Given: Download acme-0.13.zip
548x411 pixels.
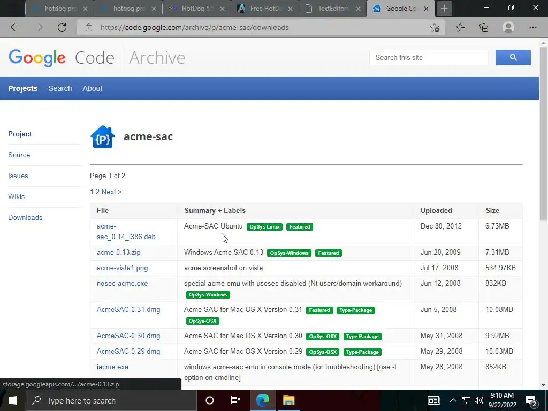Looking at the screenshot, I should pos(118,253).
